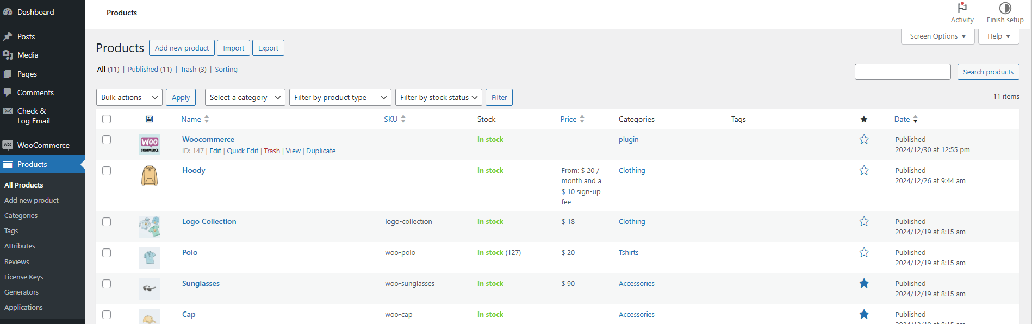Sort by image column icon
This screenshot has width=1032, height=324.
pos(150,119)
